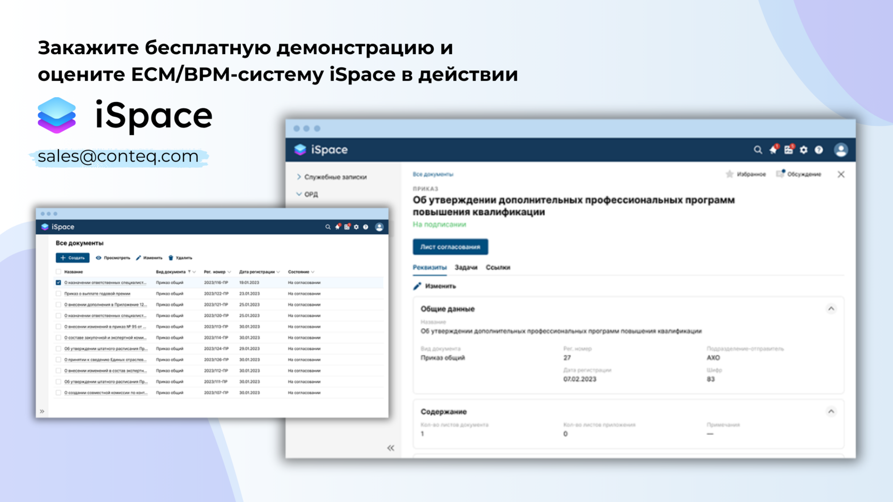Click the Лист согласования button

coord(450,247)
